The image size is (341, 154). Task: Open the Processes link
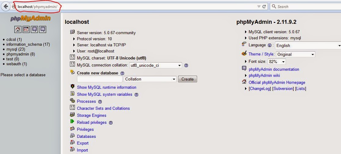click(86, 101)
